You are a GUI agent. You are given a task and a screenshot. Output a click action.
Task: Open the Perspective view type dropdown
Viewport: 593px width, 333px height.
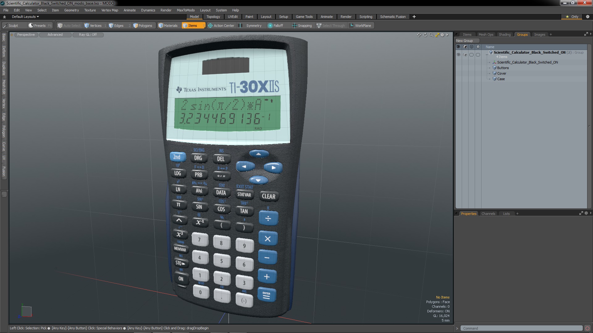pos(26,35)
